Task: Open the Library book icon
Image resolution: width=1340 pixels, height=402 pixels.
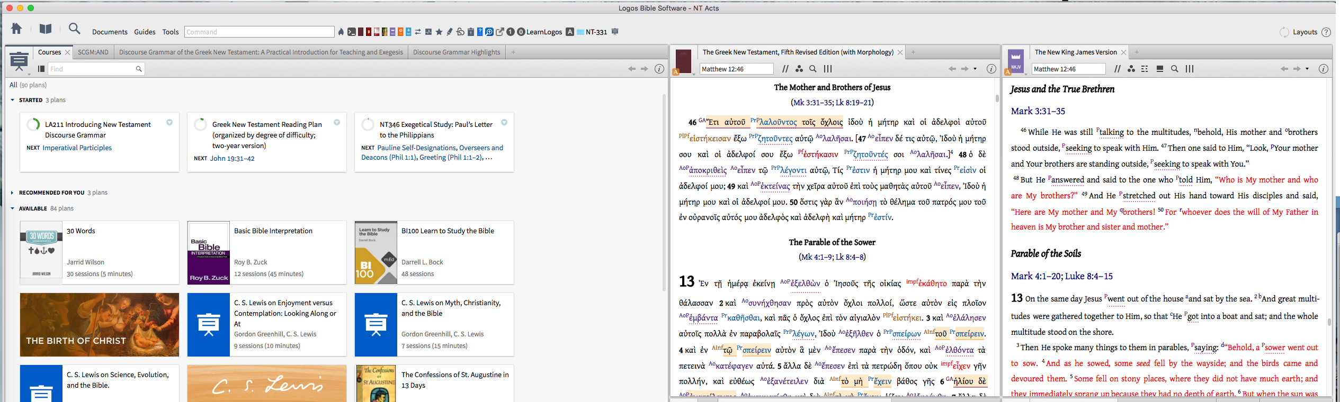Action: (46, 29)
